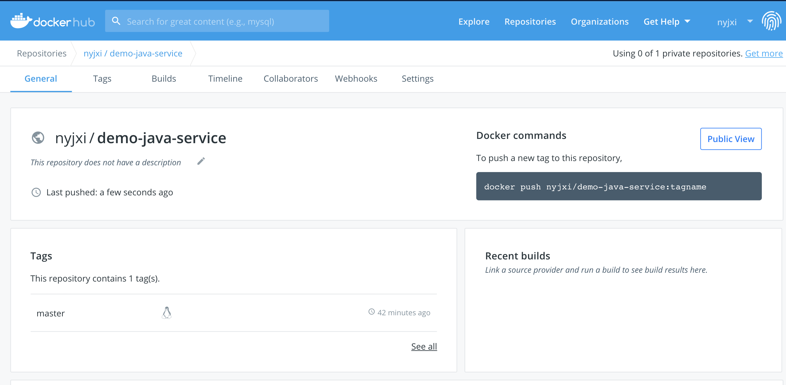
Task: Click the Docker commands heading
Action: coord(521,136)
